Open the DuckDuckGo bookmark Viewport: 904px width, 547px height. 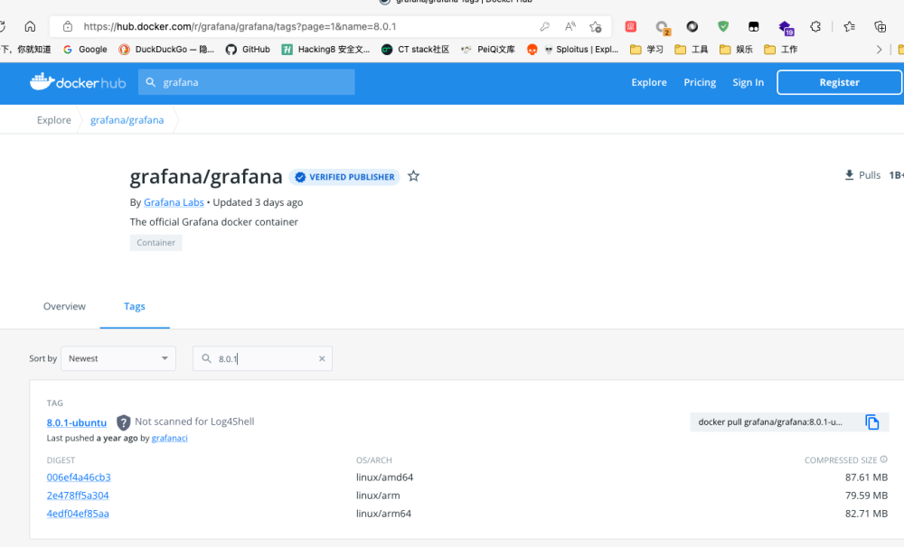click(x=166, y=50)
